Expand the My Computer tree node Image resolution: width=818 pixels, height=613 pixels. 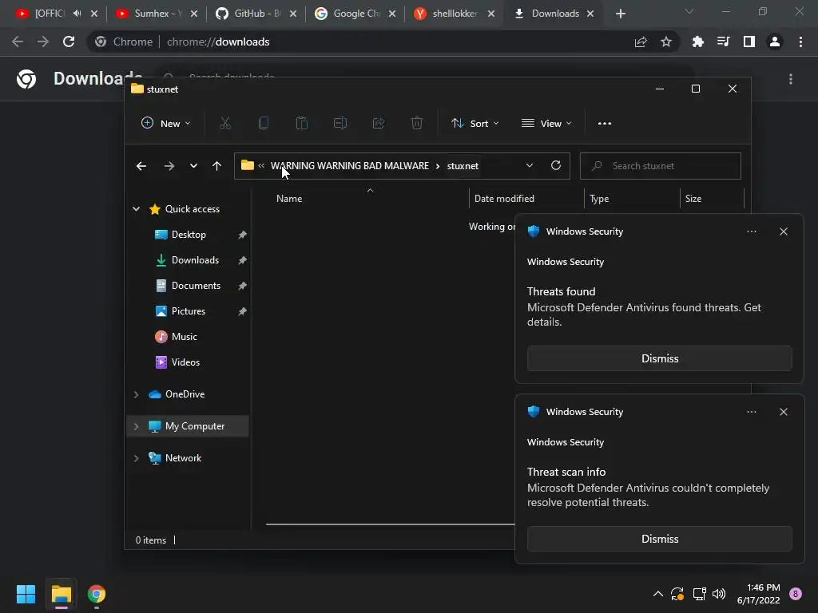click(136, 426)
